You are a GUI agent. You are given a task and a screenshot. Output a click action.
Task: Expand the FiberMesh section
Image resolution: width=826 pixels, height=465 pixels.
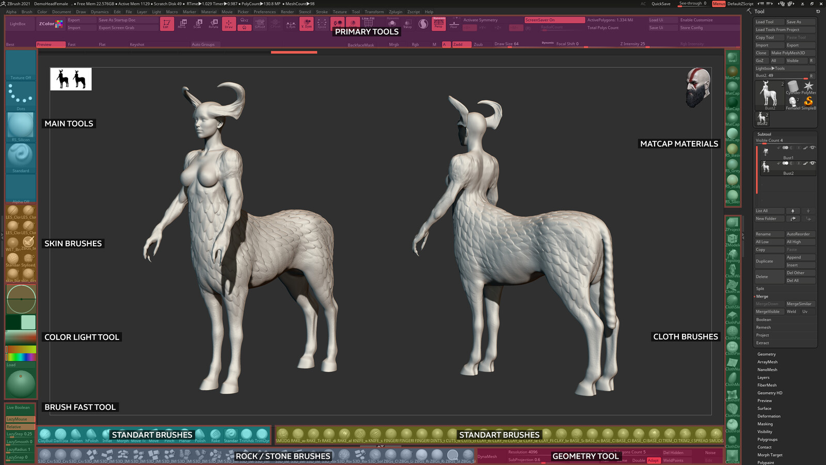pyautogui.click(x=767, y=385)
